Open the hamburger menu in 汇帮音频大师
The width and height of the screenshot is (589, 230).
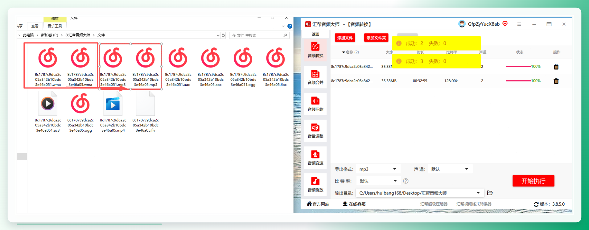[519, 24]
